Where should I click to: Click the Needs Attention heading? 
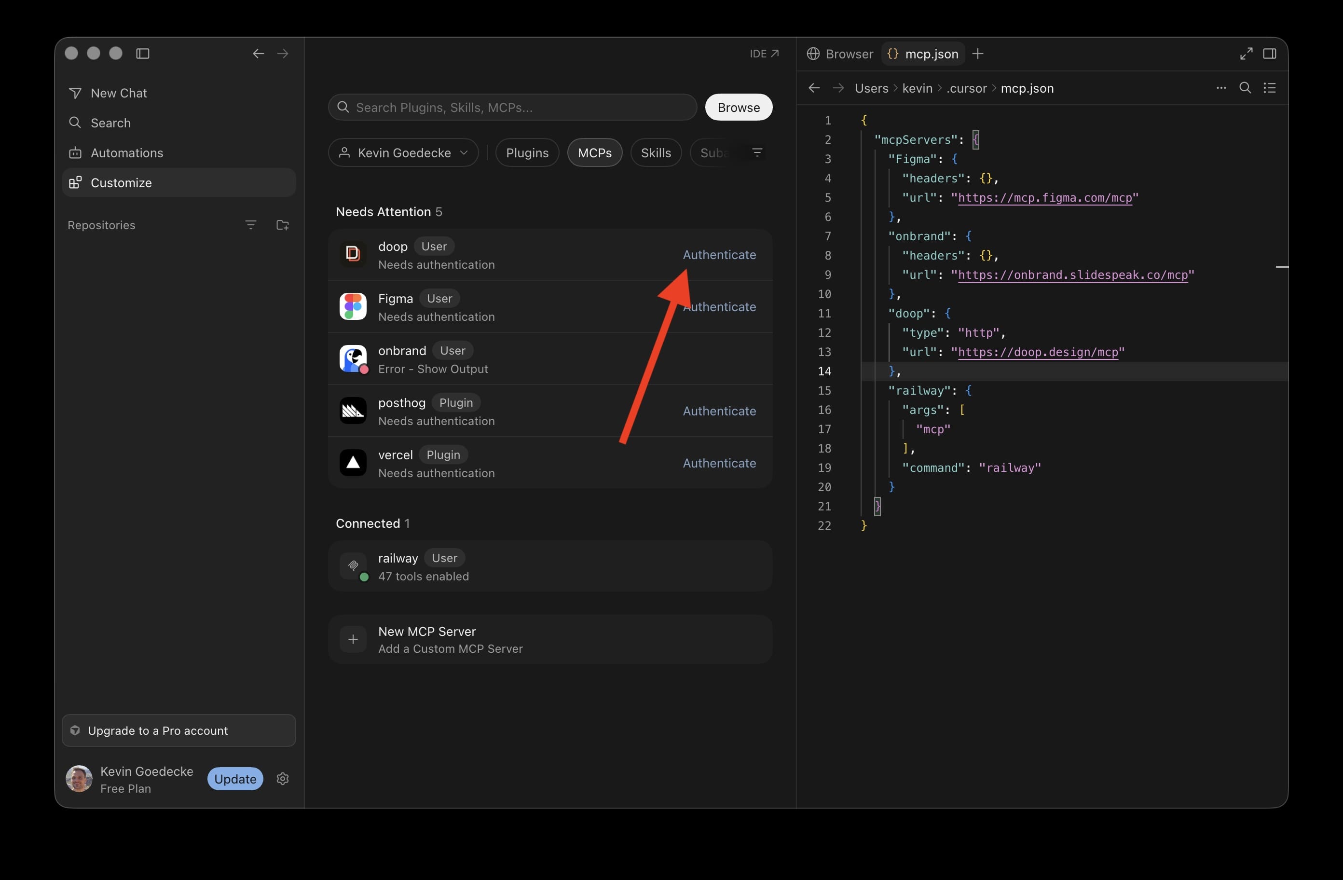[383, 212]
